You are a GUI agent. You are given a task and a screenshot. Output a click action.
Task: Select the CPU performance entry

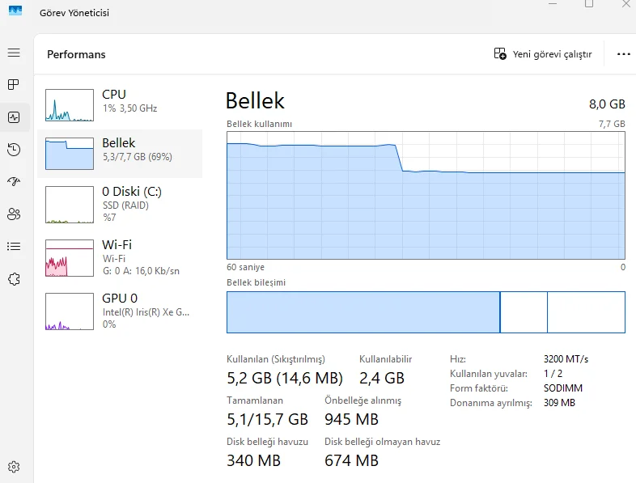[x=120, y=105]
